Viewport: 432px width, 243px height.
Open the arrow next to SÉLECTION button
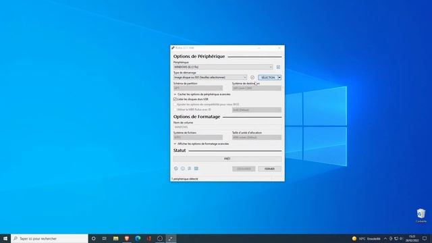[x=279, y=78]
